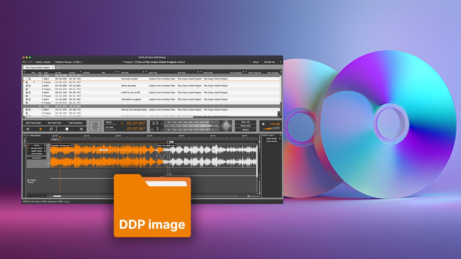Screen dimensions: 461x259
Task: Jump to previous track marker
Action: (x=28, y=129)
